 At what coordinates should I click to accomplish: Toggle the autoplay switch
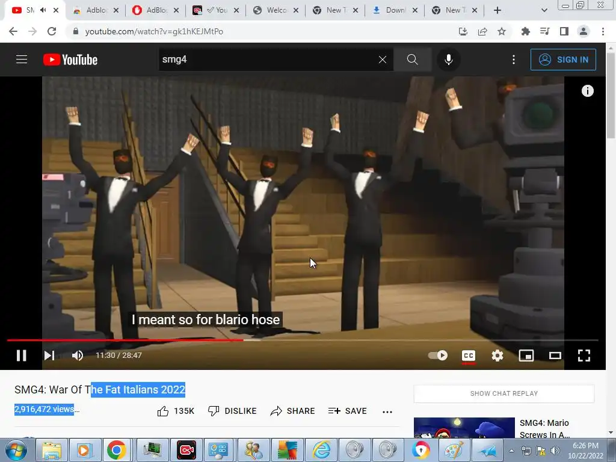[x=438, y=356]
